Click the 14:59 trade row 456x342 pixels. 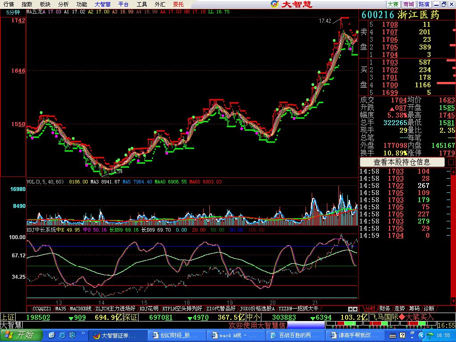tap(405, 236)
